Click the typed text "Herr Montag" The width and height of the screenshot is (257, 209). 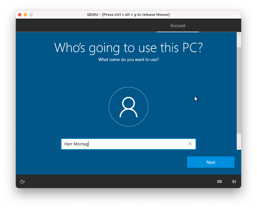click(76, 144)
